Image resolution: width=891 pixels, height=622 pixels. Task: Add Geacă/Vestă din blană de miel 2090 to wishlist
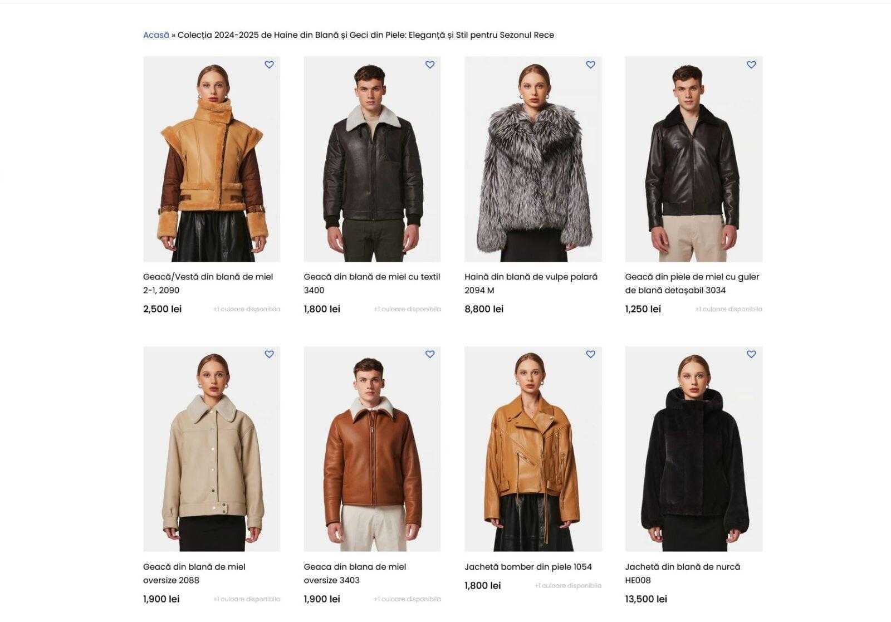269,65
